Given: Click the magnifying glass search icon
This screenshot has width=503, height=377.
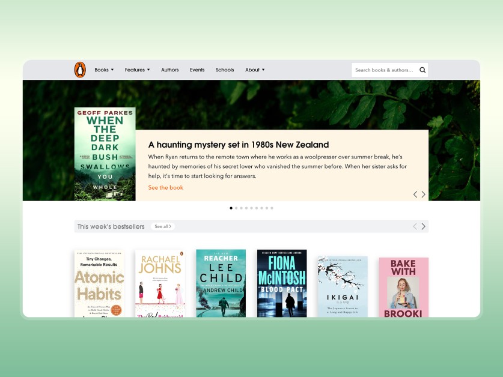Looking at the screenshot, I should tap(422, 70).
